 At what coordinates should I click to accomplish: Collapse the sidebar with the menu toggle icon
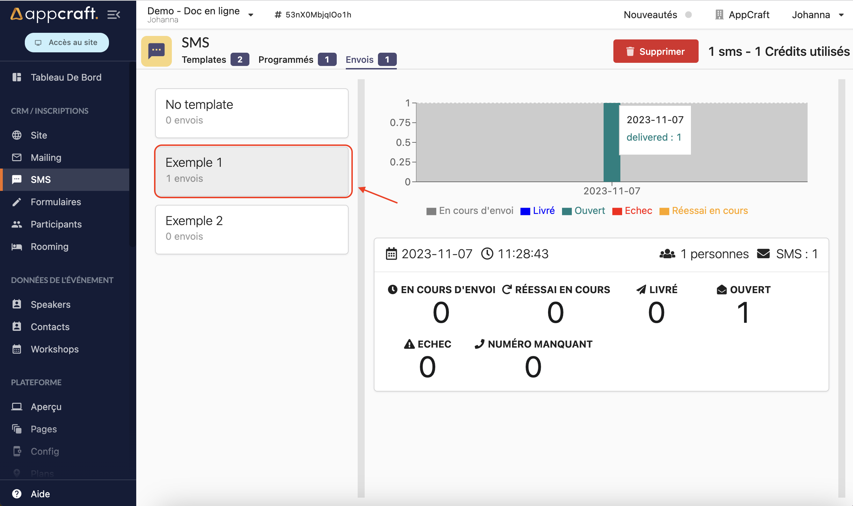tap(114, 15)
